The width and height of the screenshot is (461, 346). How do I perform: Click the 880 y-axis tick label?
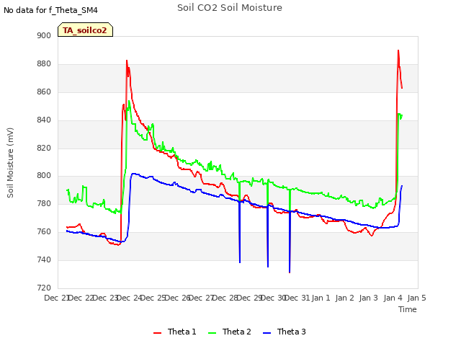tap(44, 63)
